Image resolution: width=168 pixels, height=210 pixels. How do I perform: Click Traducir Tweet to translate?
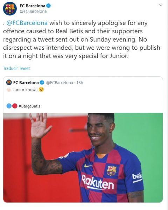coord(16,69)
